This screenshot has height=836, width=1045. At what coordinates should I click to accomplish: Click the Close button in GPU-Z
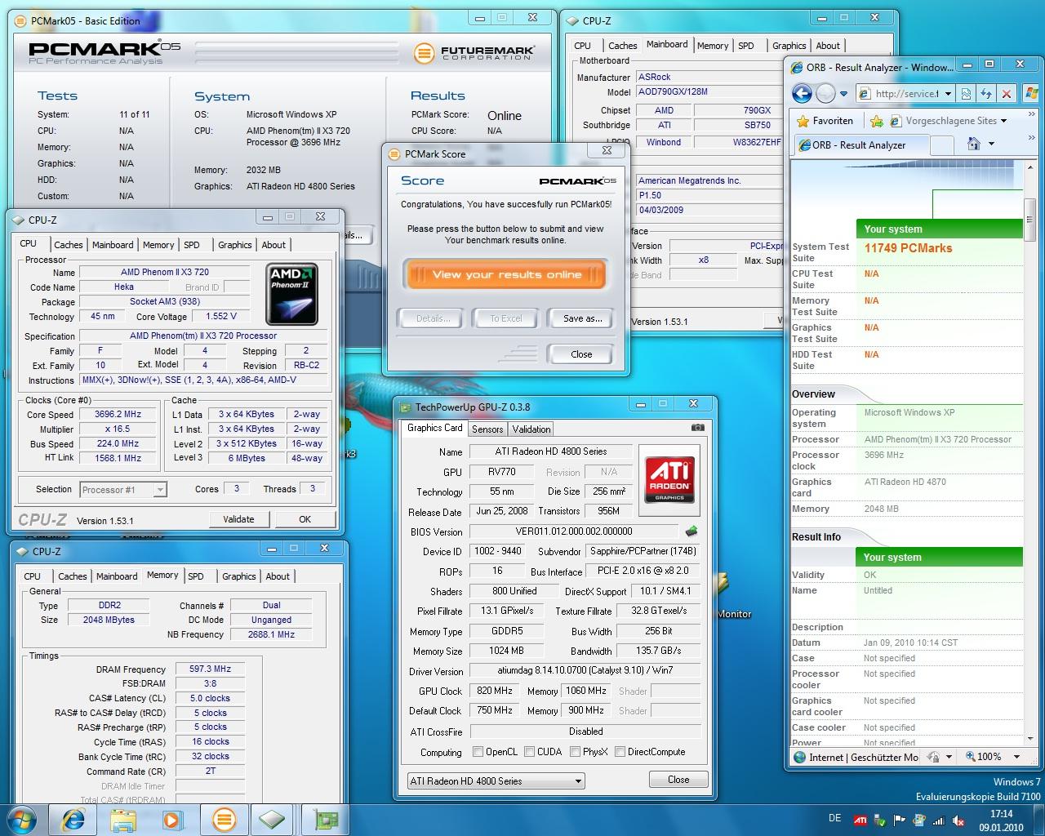click(678, 780)
